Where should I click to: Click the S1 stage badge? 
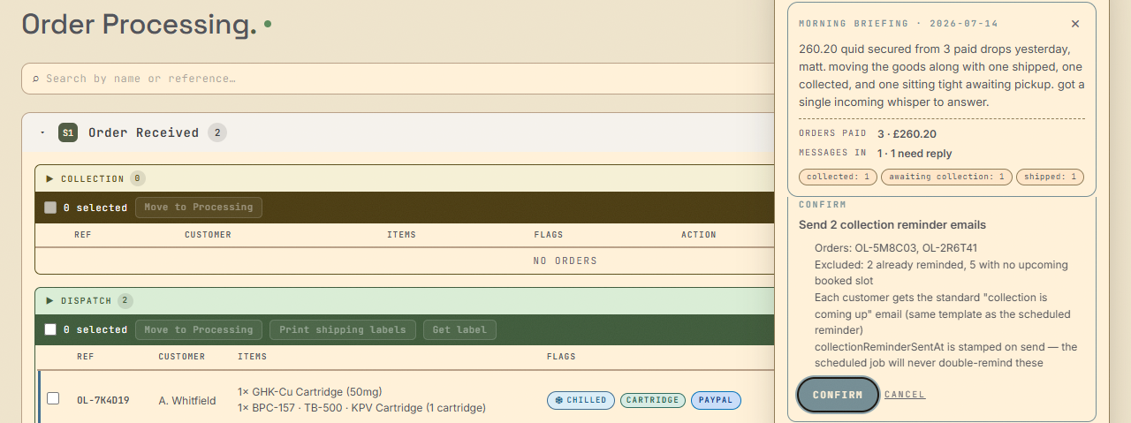point(68,132)
